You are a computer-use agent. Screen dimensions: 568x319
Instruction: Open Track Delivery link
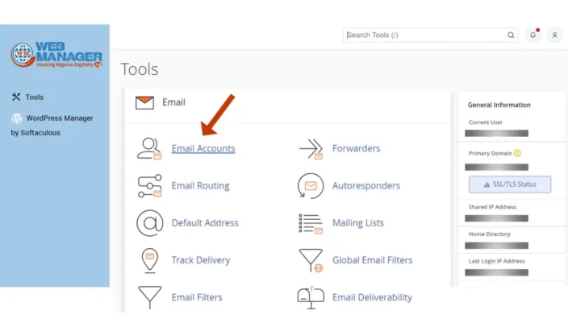point(201,260)
